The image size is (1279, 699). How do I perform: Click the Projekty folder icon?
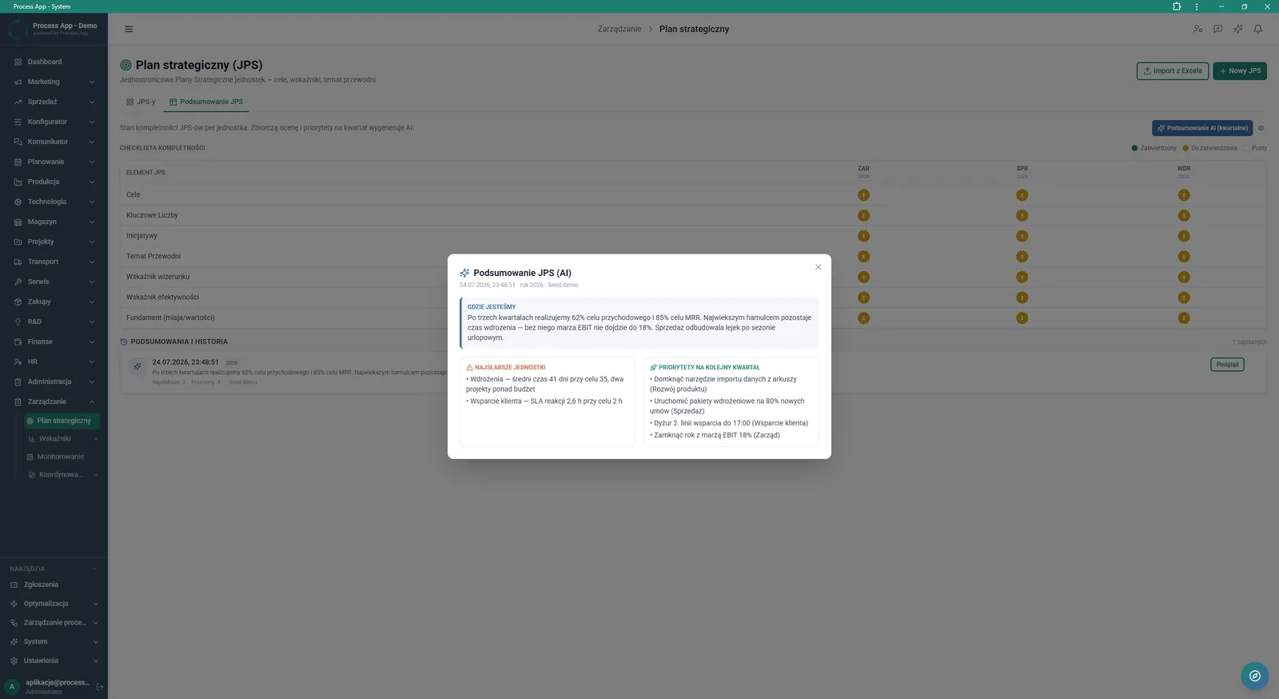[x=18, y=242]
